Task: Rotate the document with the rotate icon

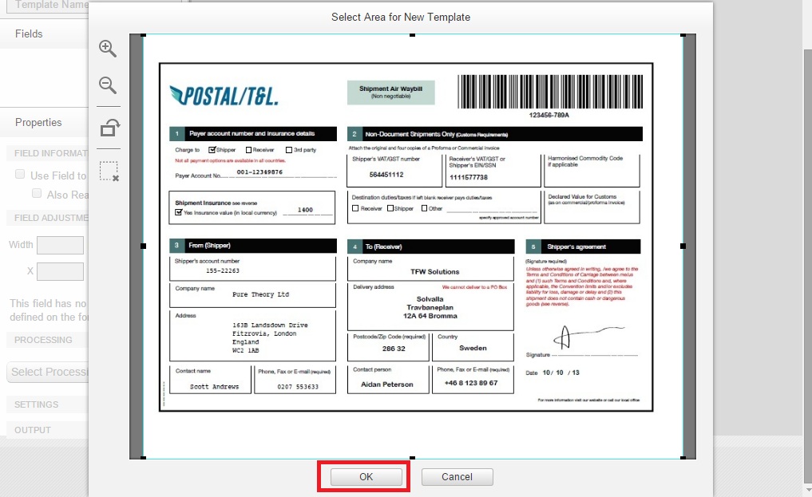Action: tap(109, 128)
